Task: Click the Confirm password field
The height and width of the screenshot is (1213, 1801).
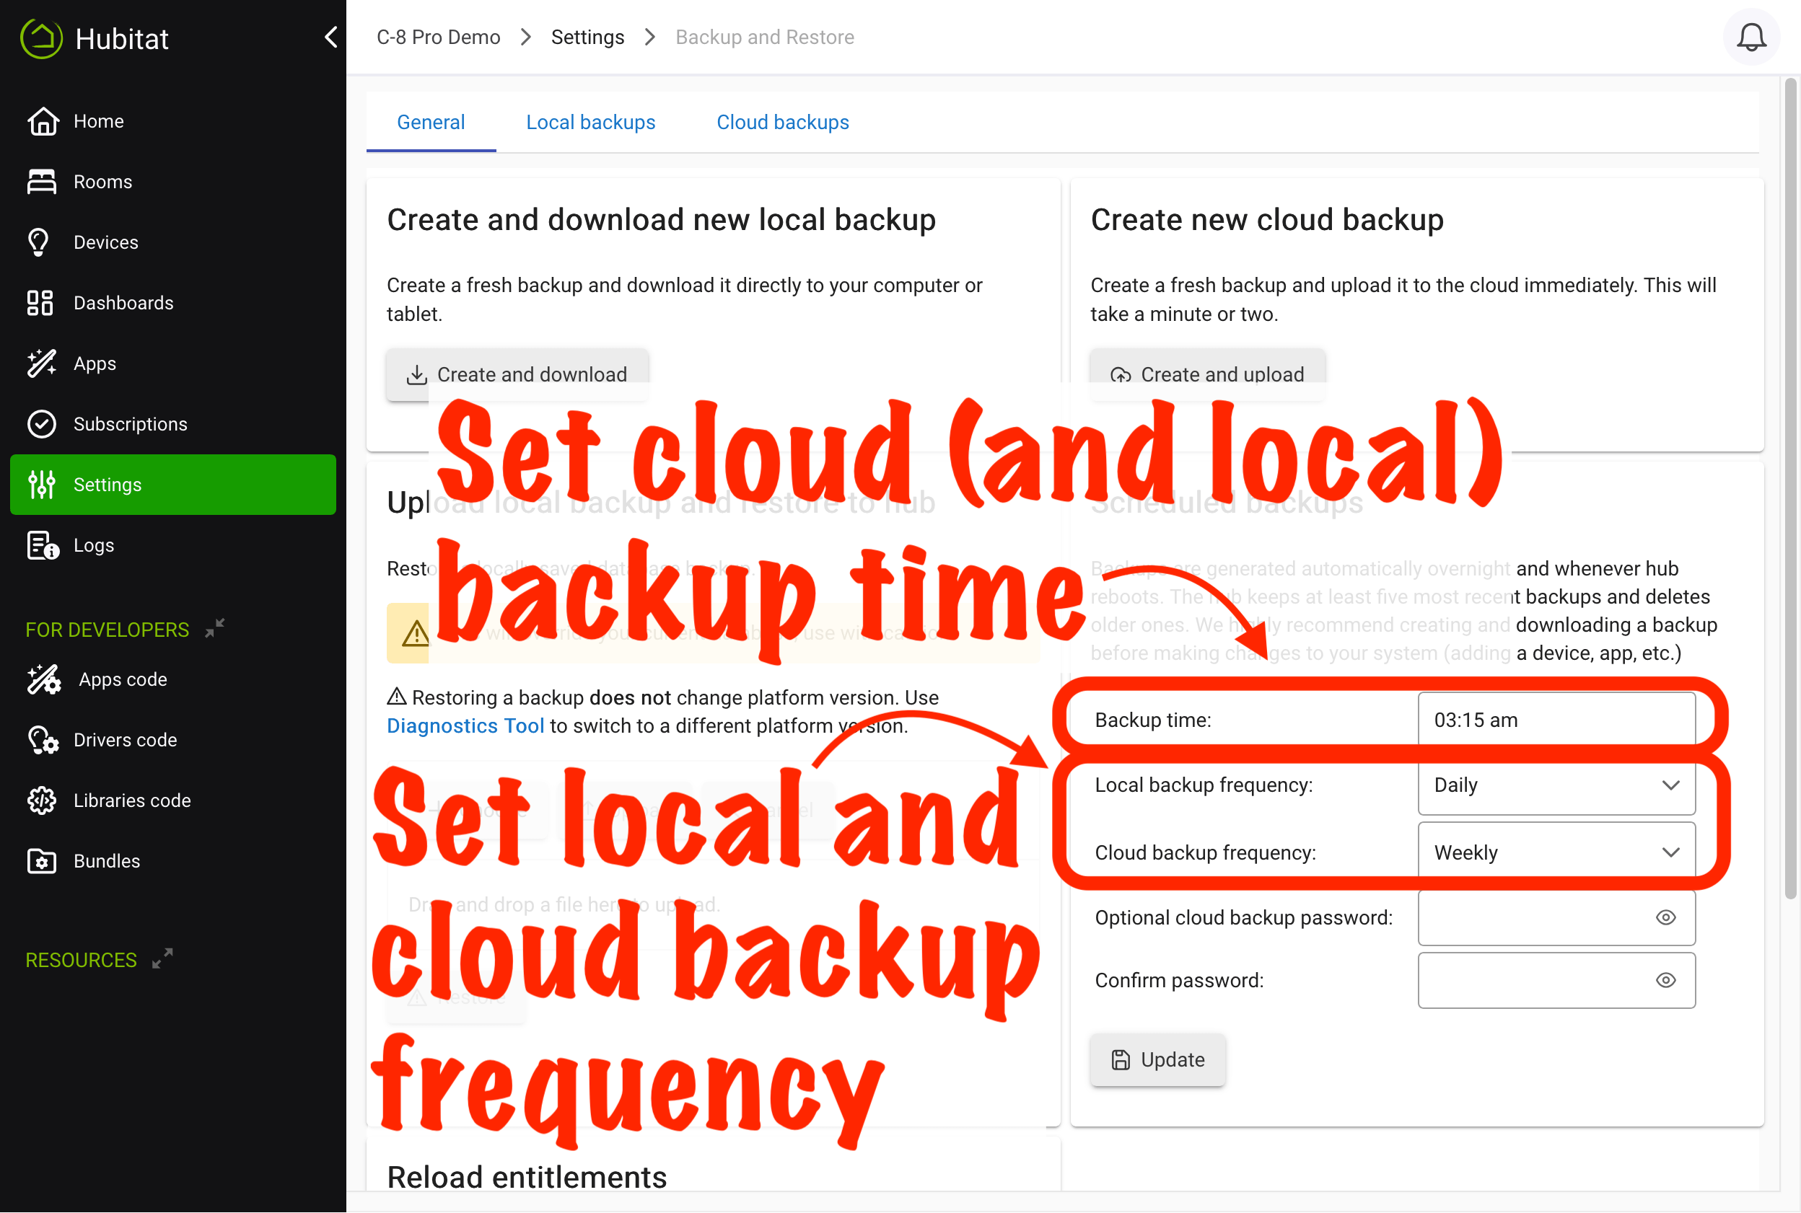Action: pos(1556,980)
